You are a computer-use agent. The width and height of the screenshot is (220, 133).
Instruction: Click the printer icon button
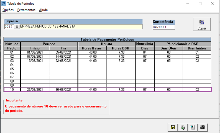click(203, 127)
